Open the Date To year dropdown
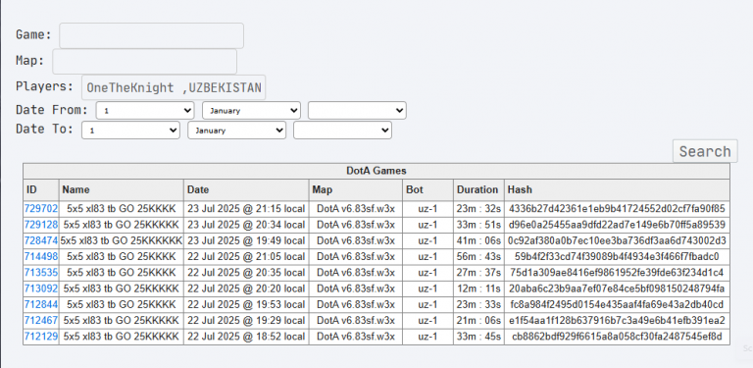This screenshot has width=753, height=368. pyautogui.click(x=342, y=131)
